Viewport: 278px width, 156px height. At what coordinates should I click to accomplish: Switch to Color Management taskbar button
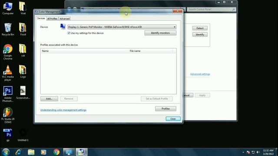pos(82,152)
